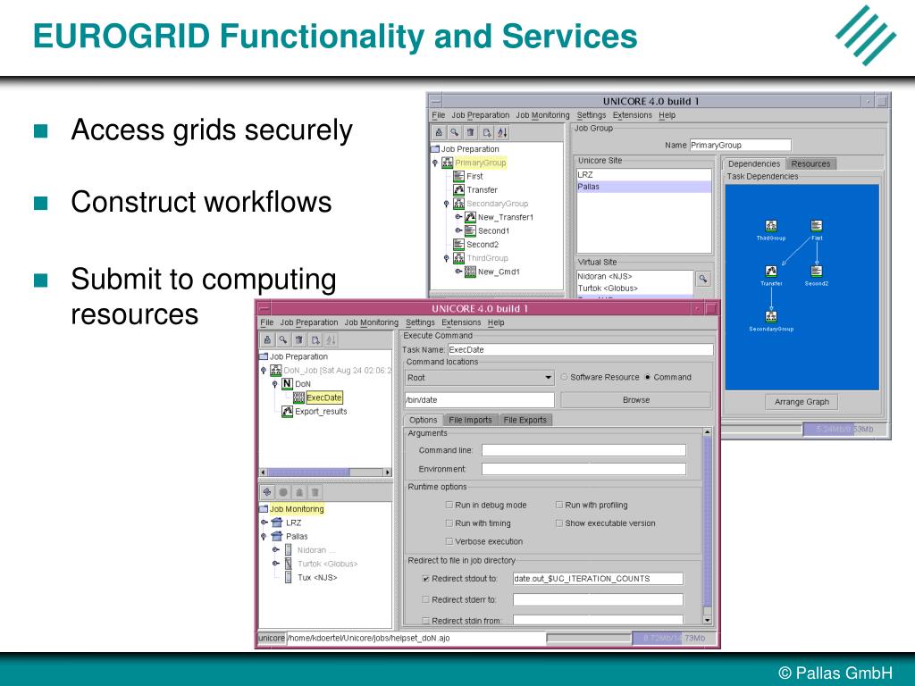Screen dimensions: 915x686
Task: Click the First node icon in dependency graph
Action: tap(817, 226)
